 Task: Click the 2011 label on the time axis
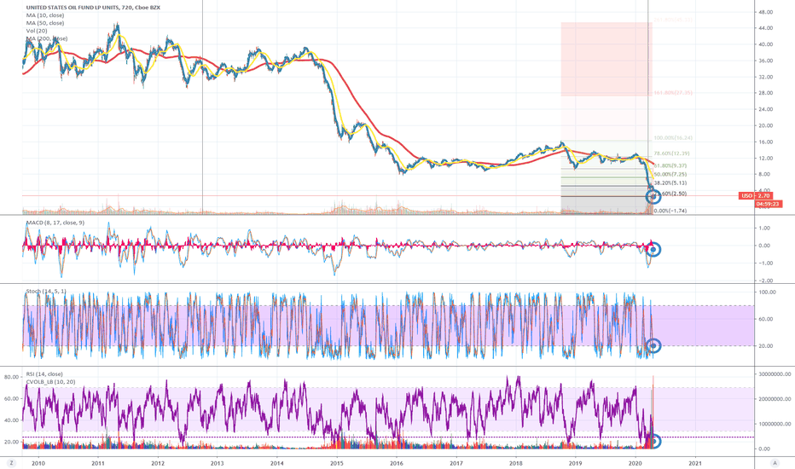click(x=98, y=463)
